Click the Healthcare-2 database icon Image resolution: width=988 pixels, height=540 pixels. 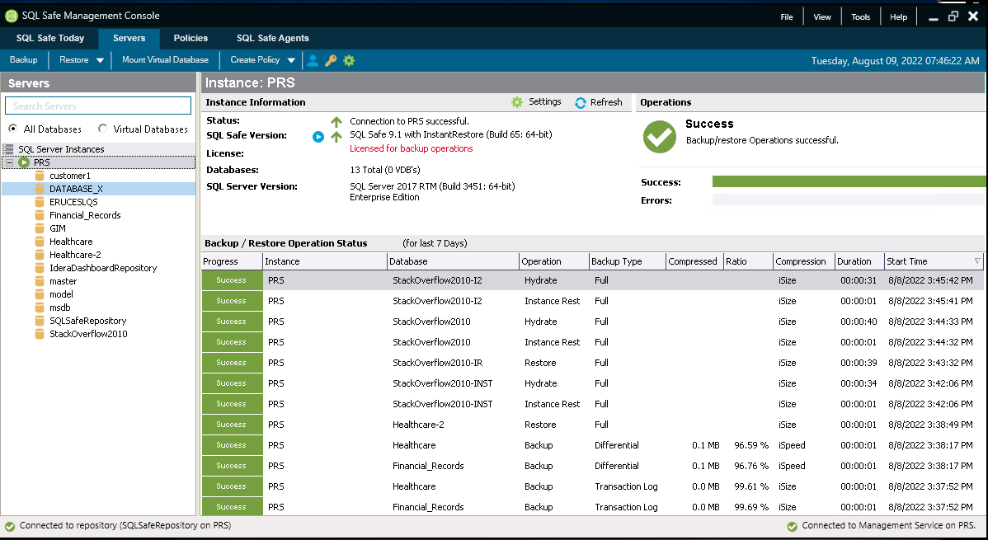click(x=40, y=256)
